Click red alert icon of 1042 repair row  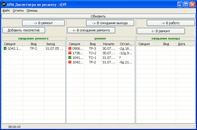click(x=70, y=62)
